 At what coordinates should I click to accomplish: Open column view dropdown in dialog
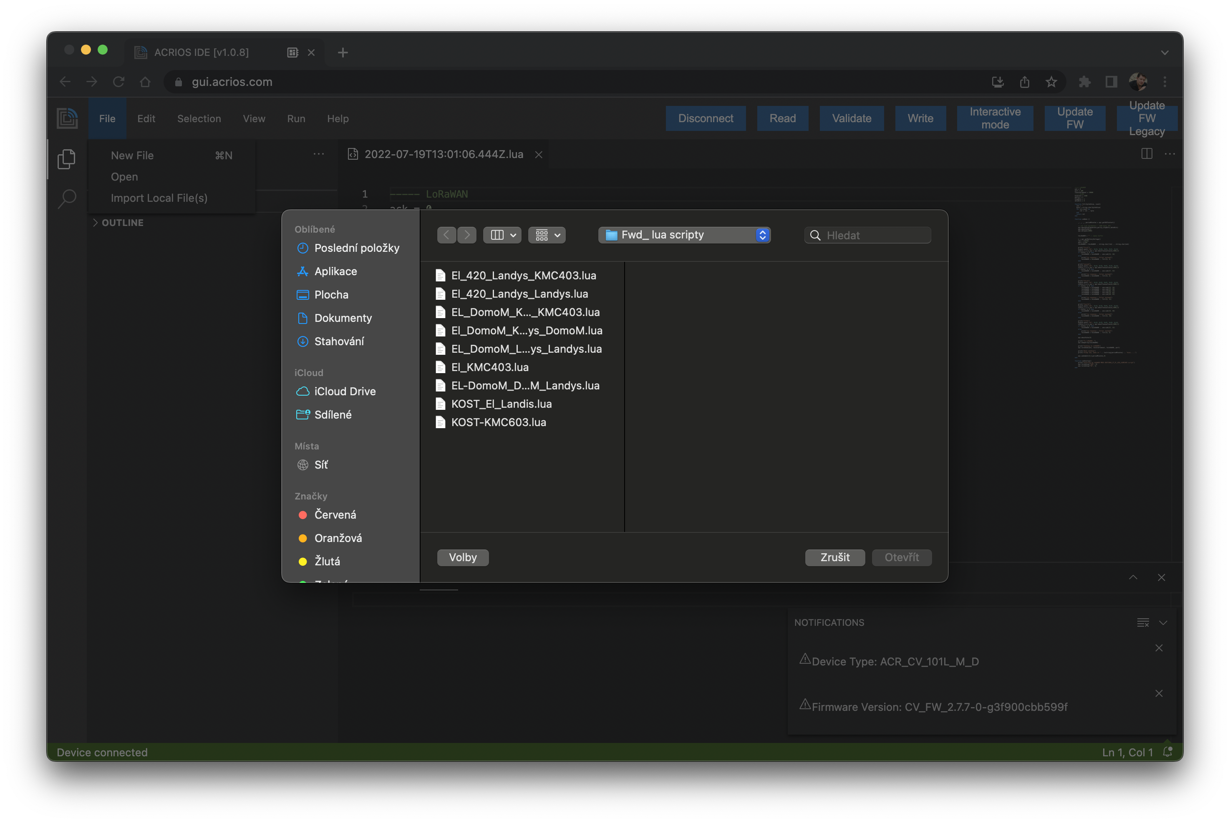[502, 235]
